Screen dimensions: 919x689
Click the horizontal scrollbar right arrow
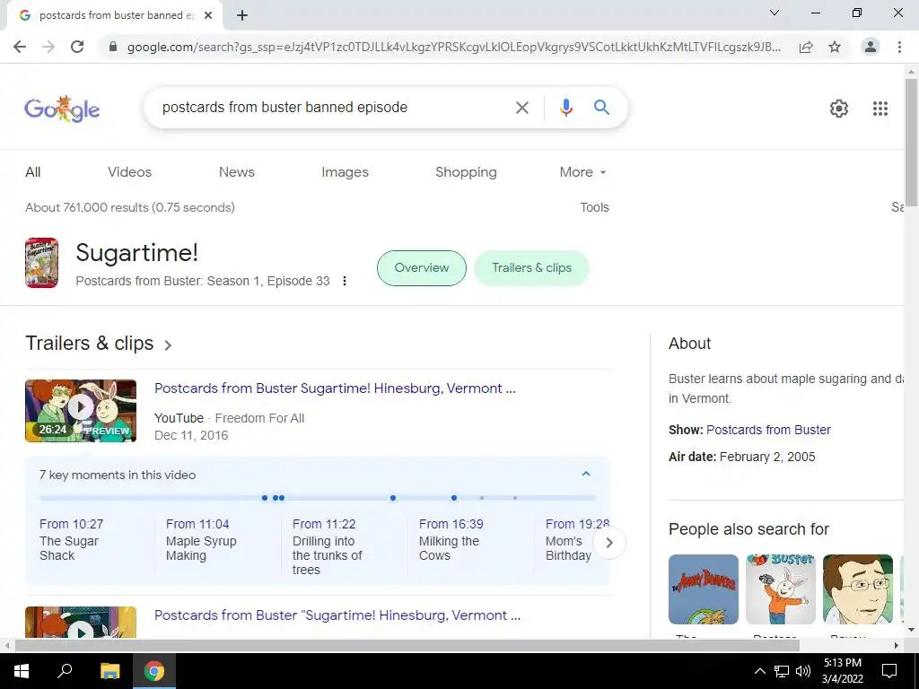897,646
